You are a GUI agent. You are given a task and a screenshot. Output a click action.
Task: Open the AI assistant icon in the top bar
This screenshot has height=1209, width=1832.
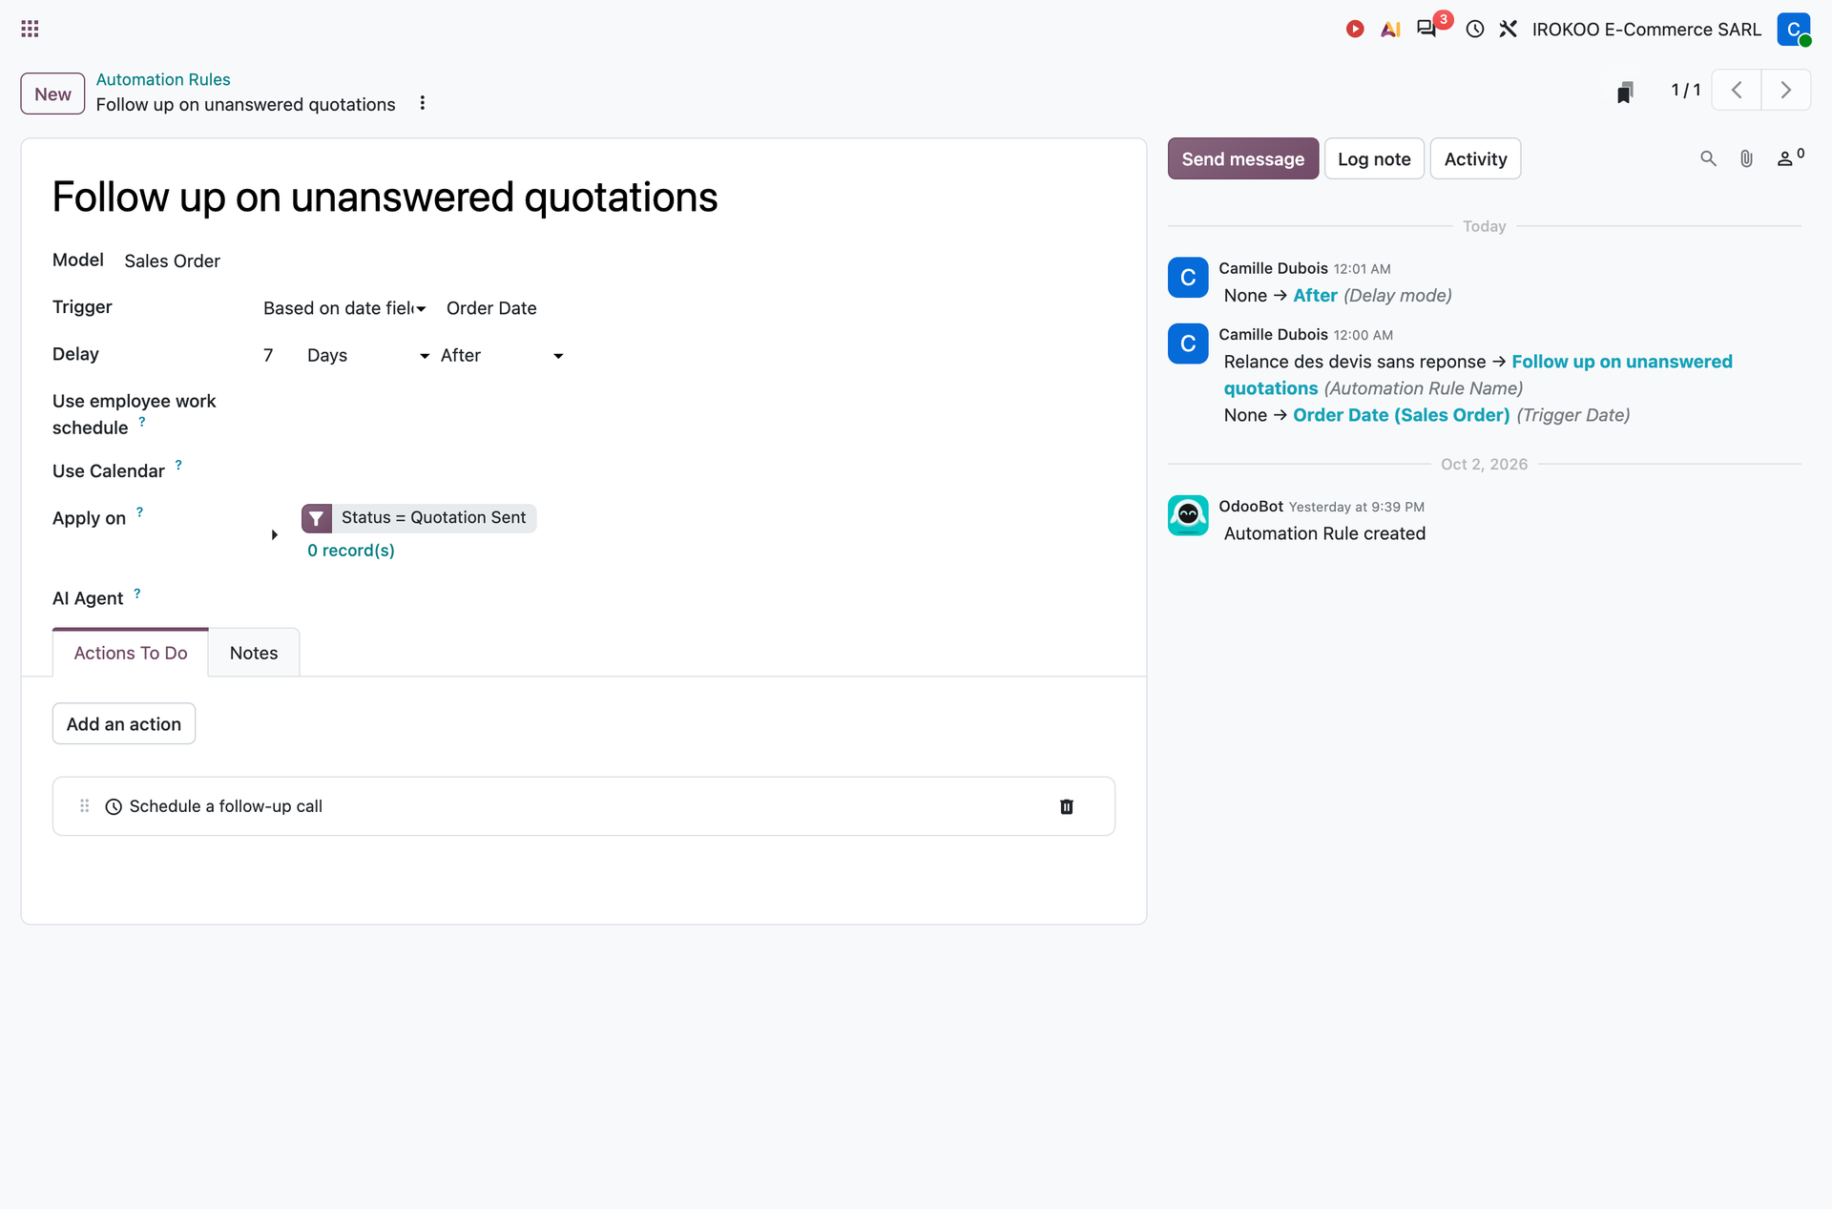pos(1390,29)
